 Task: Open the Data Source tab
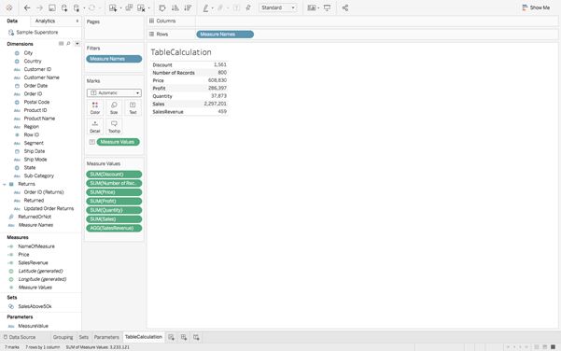[x=20, y=337]
